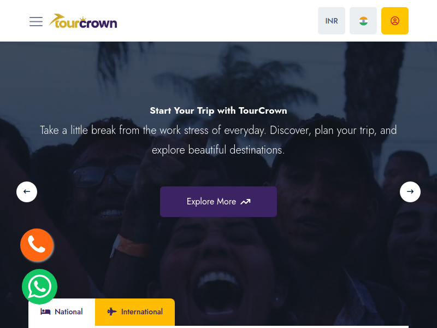
Task: Go to previous slide with left arrow
Action: coord(27,192)
